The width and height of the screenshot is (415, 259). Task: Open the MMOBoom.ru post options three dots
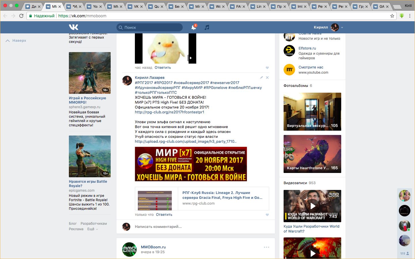(267, 247)
